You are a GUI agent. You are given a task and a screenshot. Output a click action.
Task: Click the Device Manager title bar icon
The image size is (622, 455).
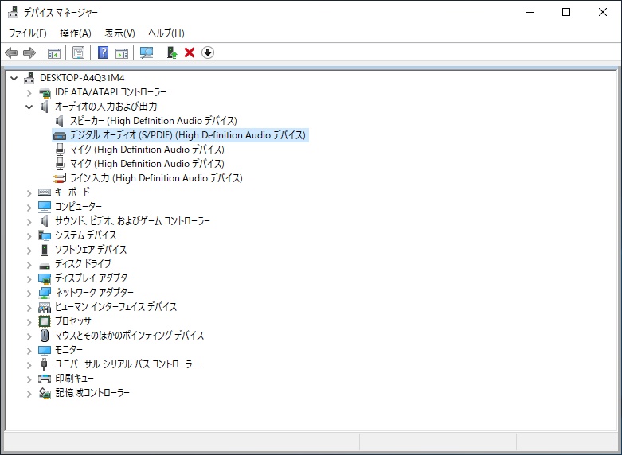click(x=13, y=12)
